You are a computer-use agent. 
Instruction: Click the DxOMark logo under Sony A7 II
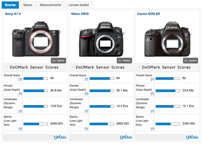tap(60, 137)
